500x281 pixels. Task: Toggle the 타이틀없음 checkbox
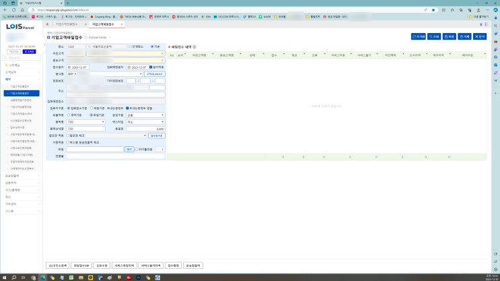point(137,150)
